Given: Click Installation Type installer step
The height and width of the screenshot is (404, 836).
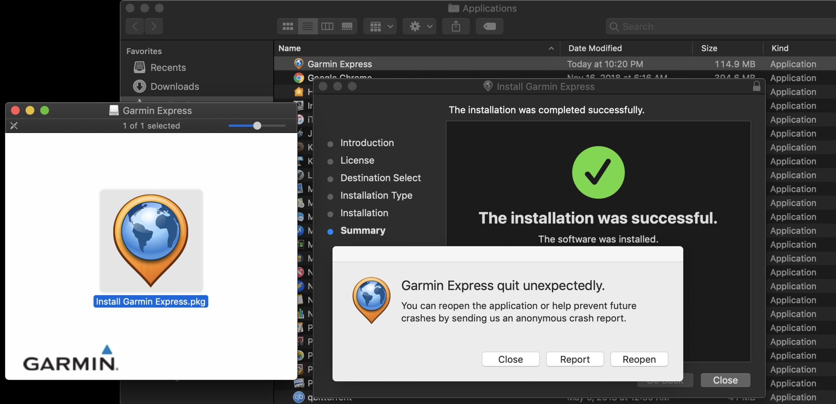Looking at the screenshot, I should (376, 196).
